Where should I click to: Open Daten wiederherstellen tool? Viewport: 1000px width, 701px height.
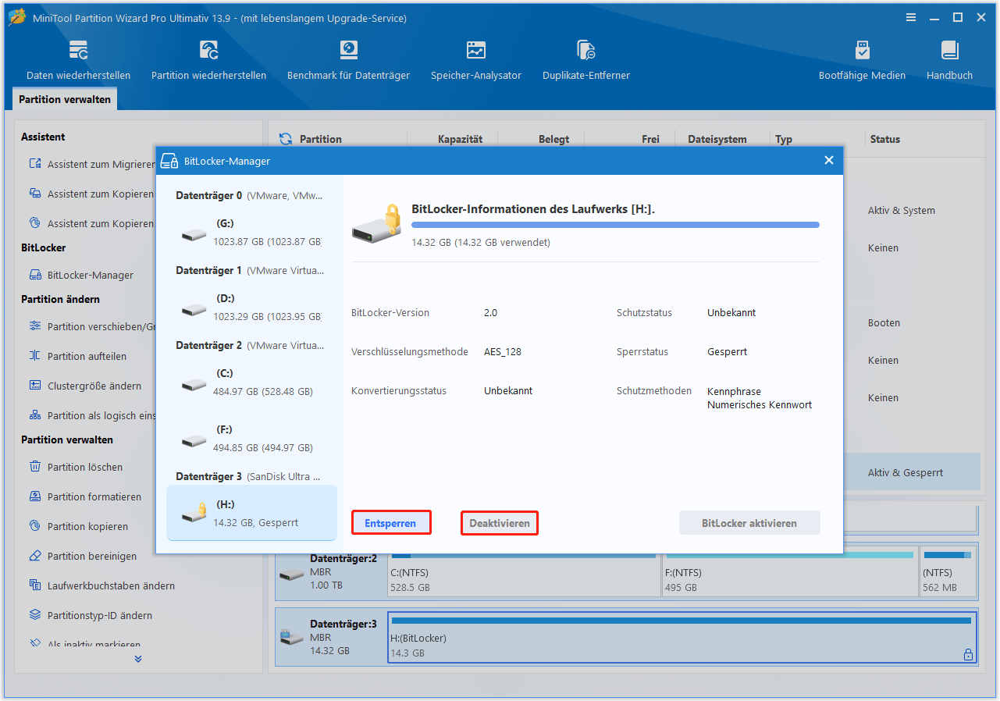tap(78, 61)
